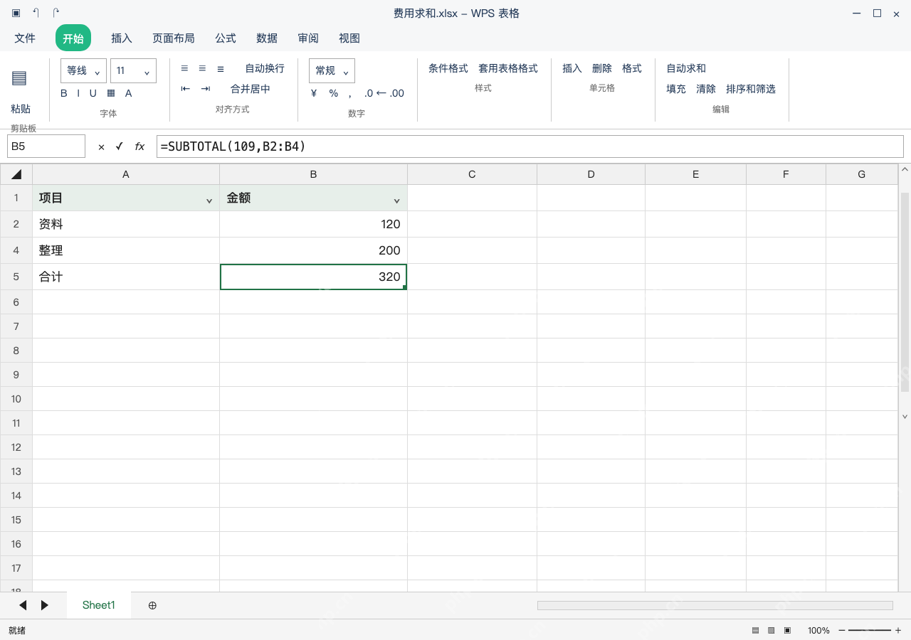Click the B5 name box field
Viewport: 911px width, 640px height.
click(46, 146)
